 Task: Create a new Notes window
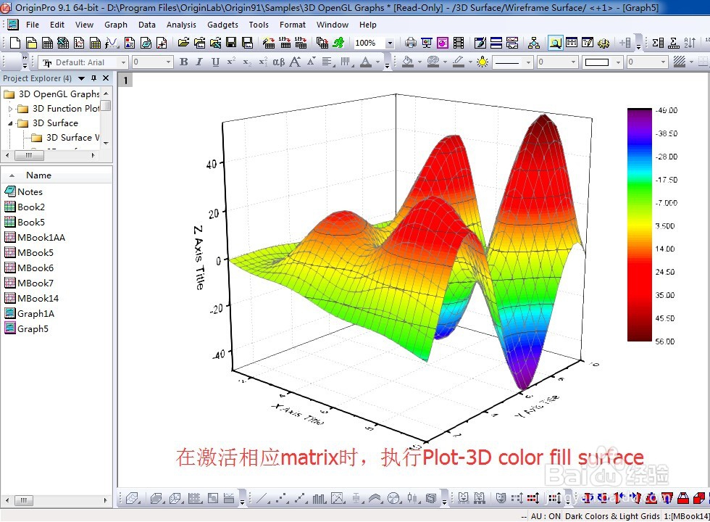coord(146,43)
